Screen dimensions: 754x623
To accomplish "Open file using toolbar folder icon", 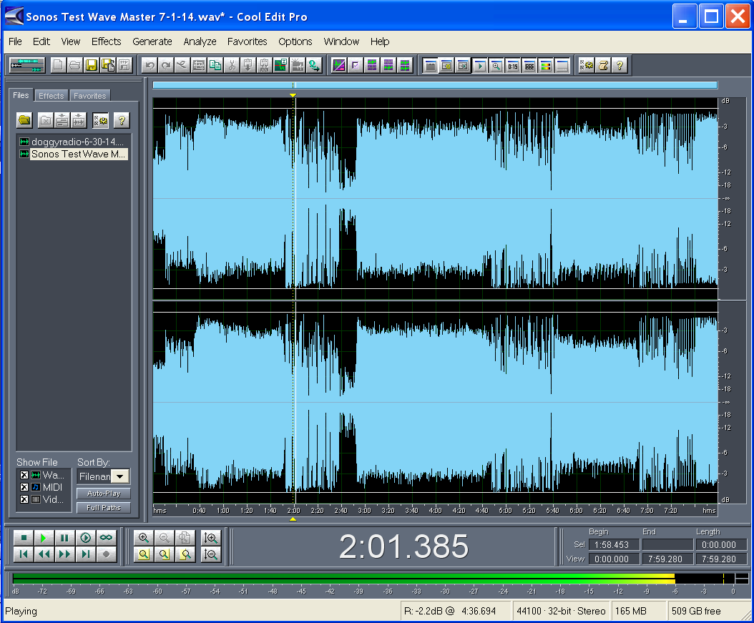I will (x=74, y=65).
